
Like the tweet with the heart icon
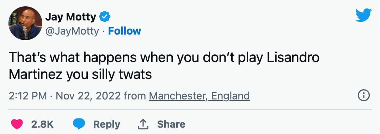coord(17,124)
